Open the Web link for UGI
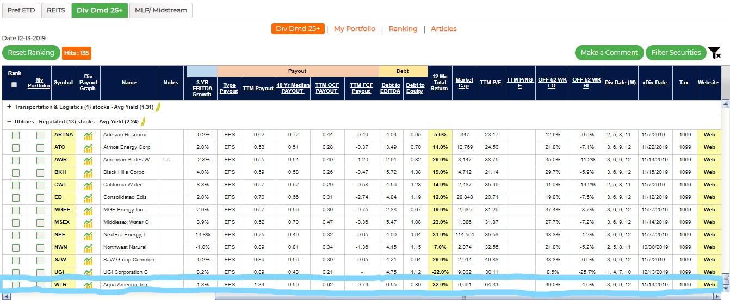 coord(709,272)
